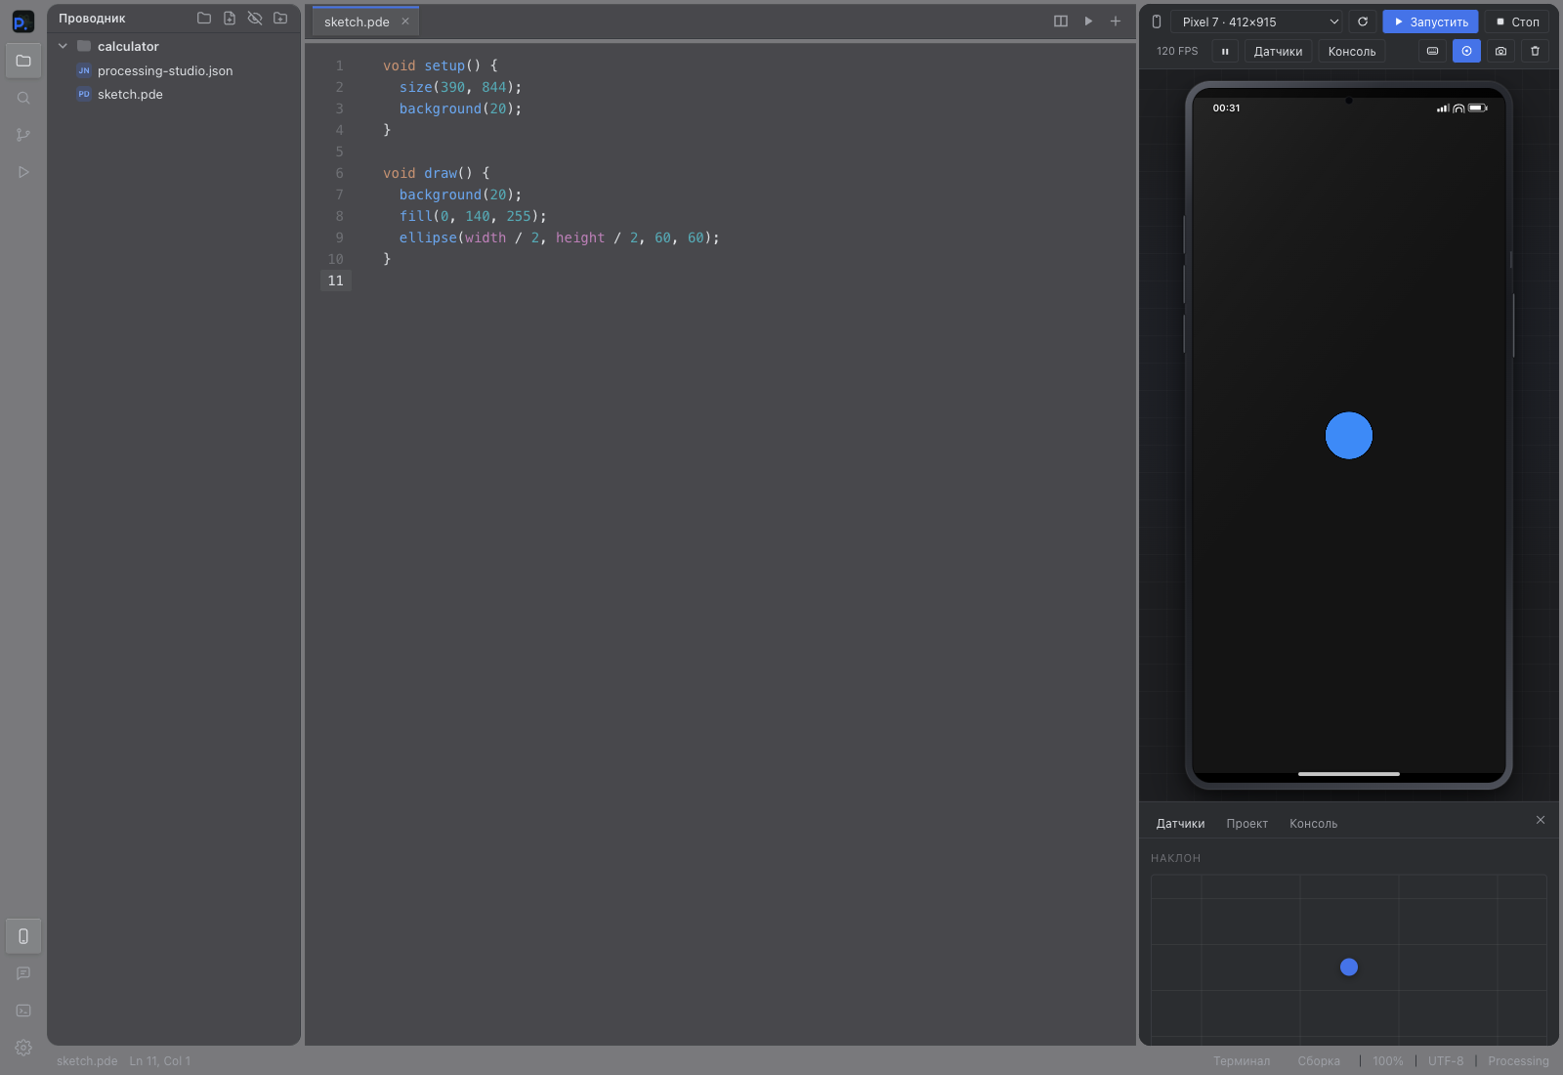Click the Запустить button
This screenshot has width=1563, height=1075.
tap(1430, 21)
